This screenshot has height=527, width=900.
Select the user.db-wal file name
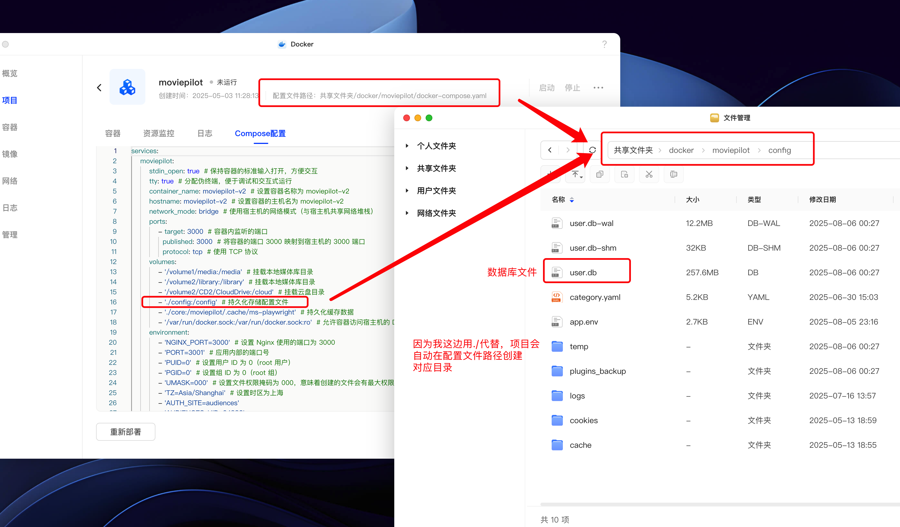591,223
